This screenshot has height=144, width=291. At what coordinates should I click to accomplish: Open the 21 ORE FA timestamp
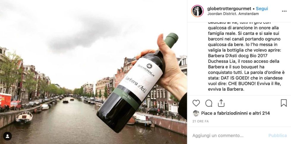point(200,121)
